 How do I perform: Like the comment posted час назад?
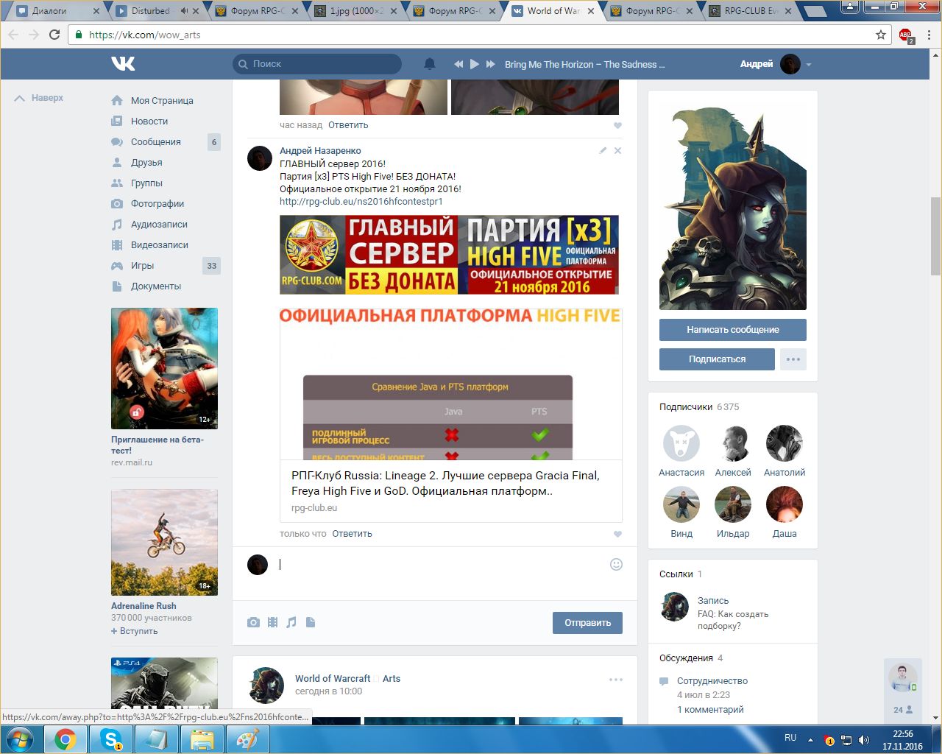pos(617,125)
